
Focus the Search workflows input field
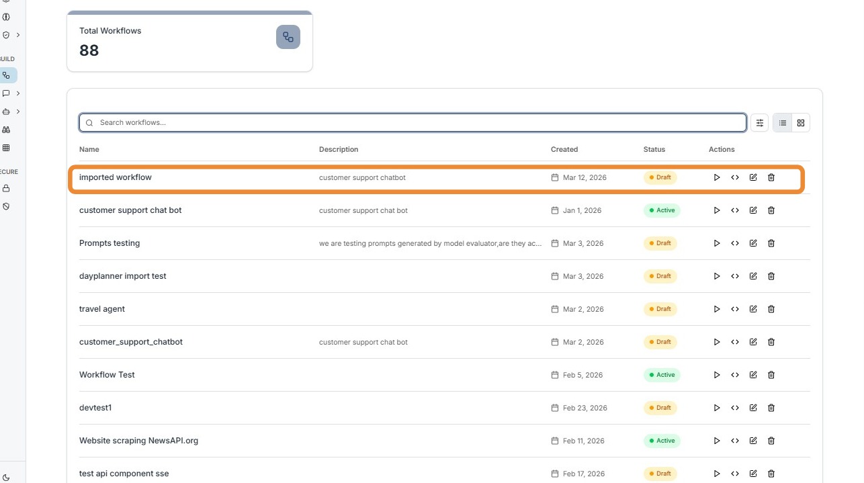pos(413,123)
